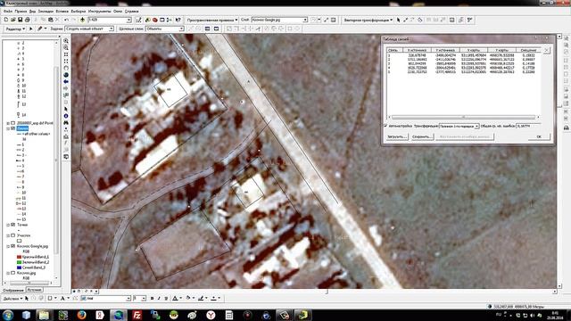Go back to previous extent blue arrow
The height and width of the screenshot is (321, 571).
click(66, 82)
